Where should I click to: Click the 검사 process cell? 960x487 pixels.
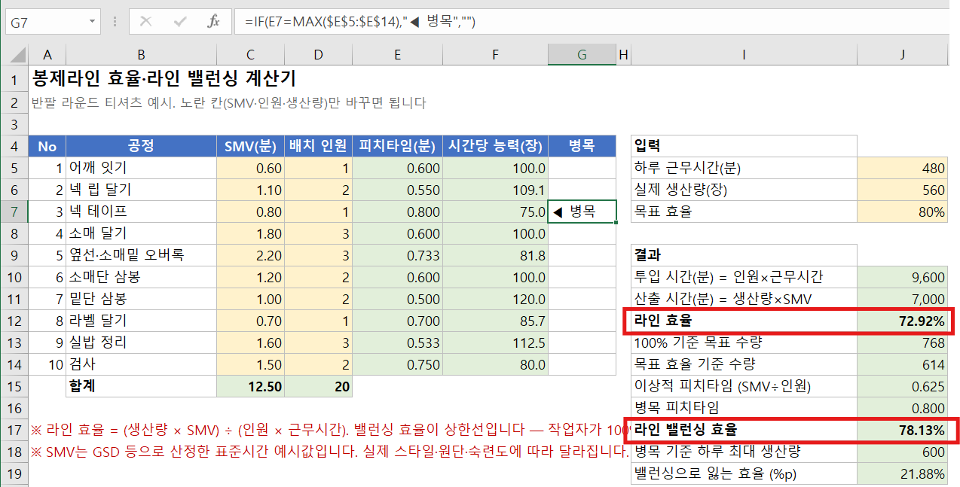[x=142, y=364]
